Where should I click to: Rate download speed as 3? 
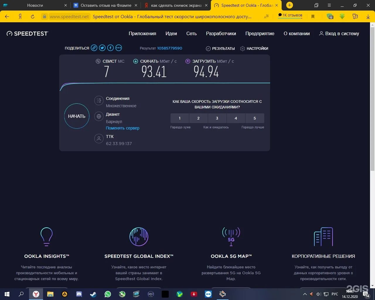click(217, 118)
